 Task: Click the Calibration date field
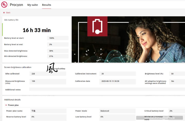pyautogui.click(x=117, y=81)
